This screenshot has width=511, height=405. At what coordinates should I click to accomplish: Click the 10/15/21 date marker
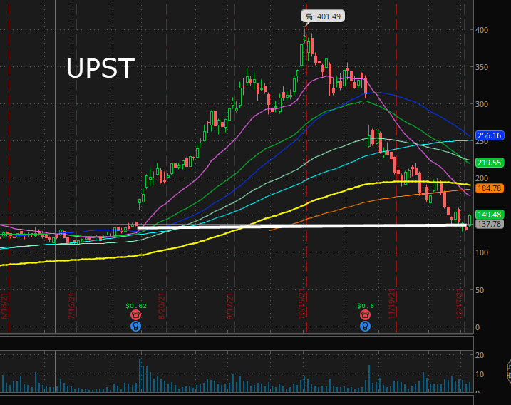[x=302, y=304]
